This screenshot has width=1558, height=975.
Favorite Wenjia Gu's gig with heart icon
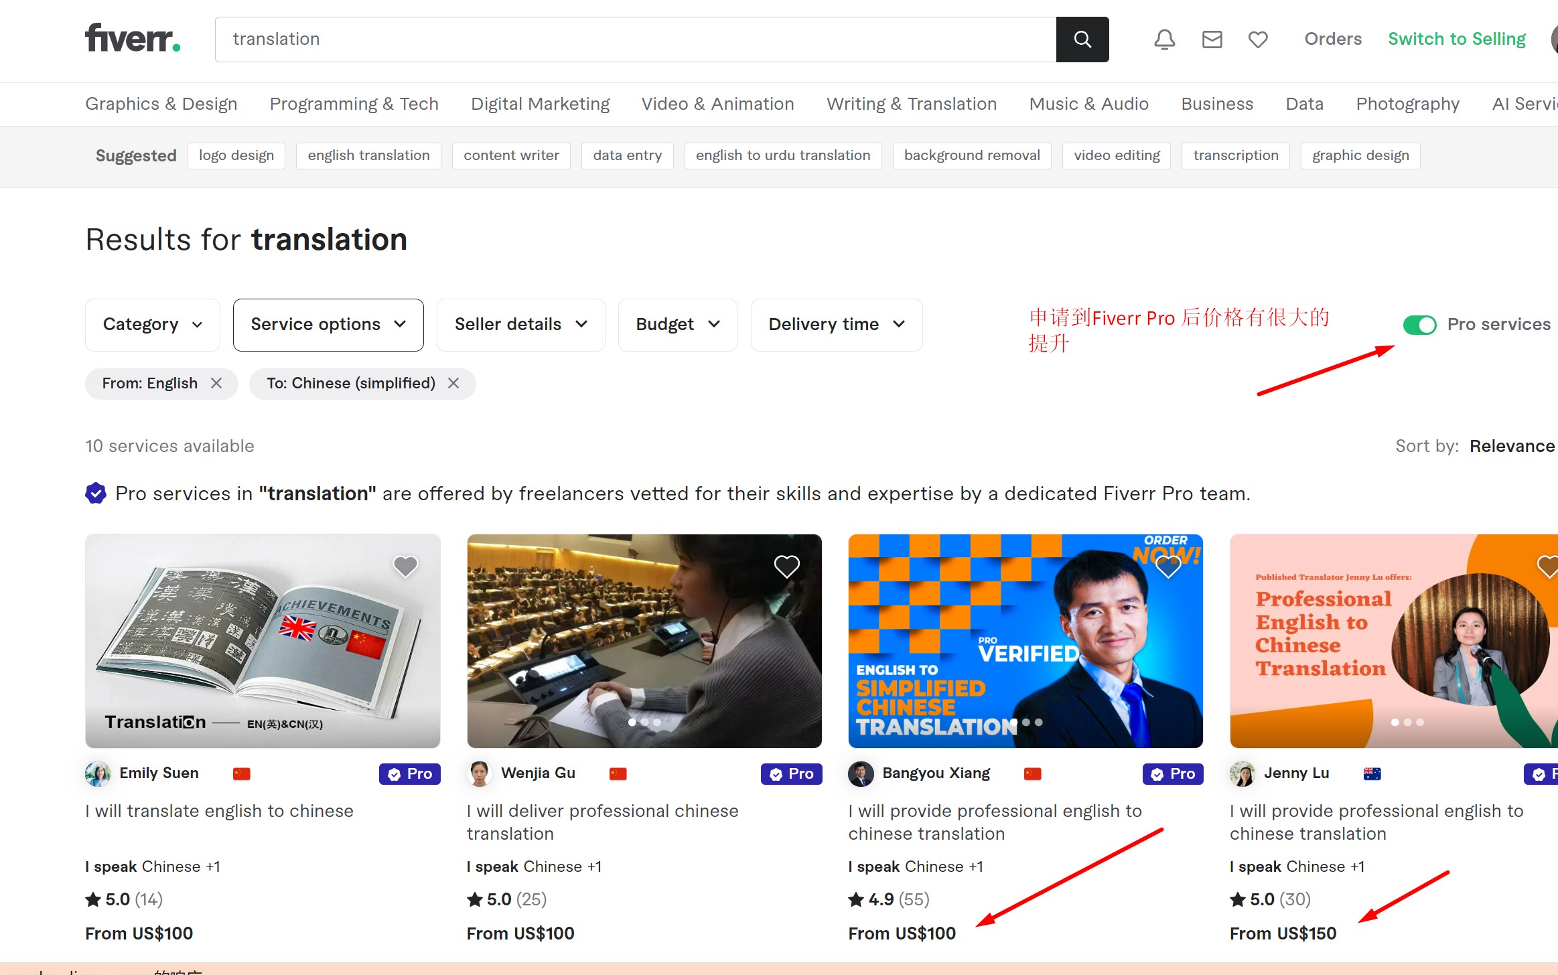pos(786,567)
